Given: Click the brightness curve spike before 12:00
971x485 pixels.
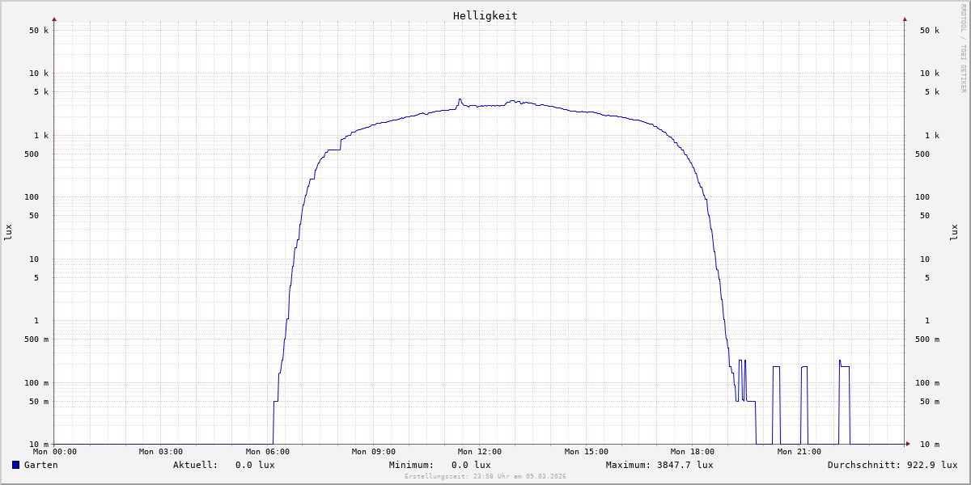Looking at the screenshot, I should (x=460, y=100).
